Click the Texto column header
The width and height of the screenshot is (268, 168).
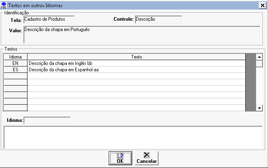point(136,57)
